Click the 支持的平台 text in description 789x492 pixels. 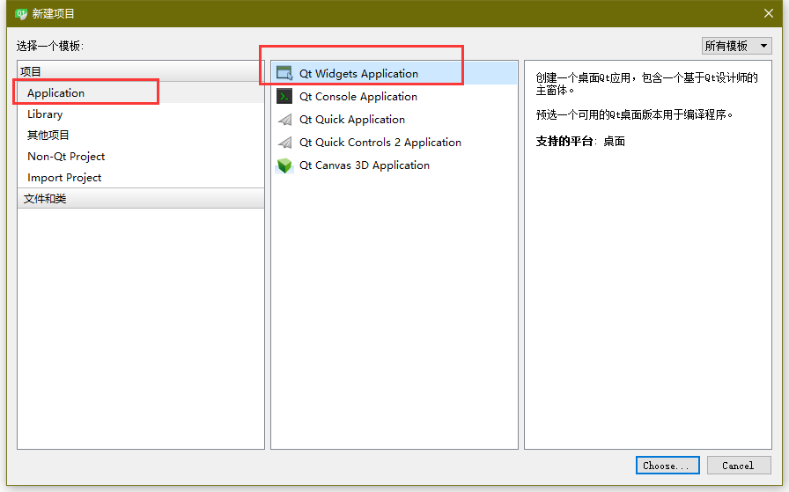click(564, 142)
